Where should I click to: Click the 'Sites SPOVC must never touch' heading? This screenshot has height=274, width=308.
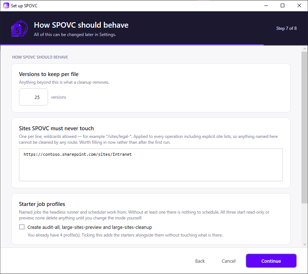(56, 128)
